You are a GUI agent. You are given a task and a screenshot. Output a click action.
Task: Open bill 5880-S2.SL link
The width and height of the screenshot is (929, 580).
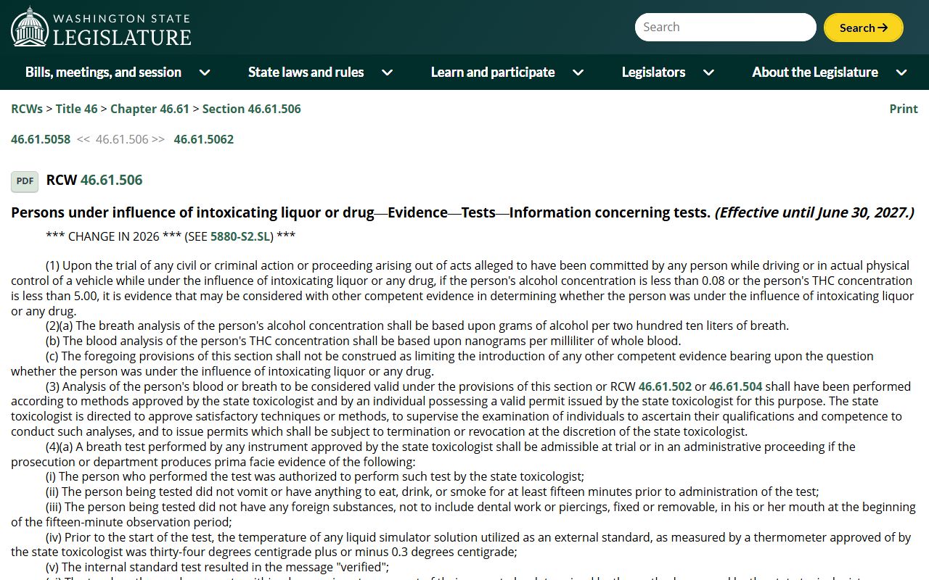[x=241, y=236]
